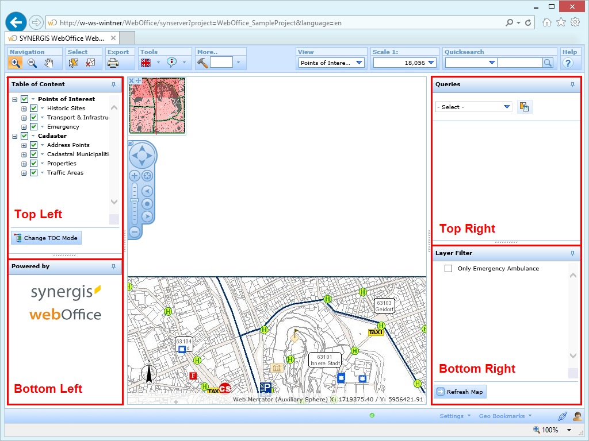
Task: Click the Change TOC Mode button
Action: click(46, 238)
